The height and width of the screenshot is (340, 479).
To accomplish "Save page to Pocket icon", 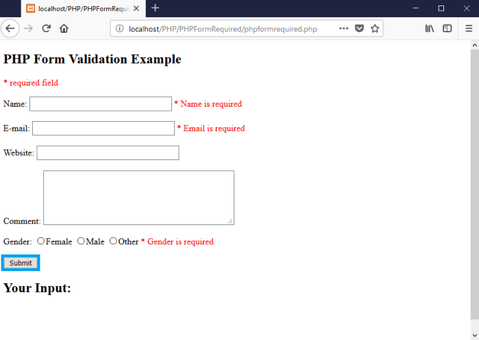I will (x=359, y=29).
